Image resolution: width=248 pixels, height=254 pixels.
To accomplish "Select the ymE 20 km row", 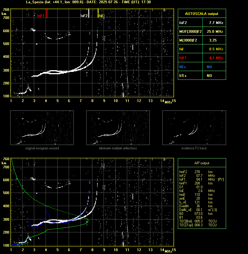I will click(x=196, y=198).
